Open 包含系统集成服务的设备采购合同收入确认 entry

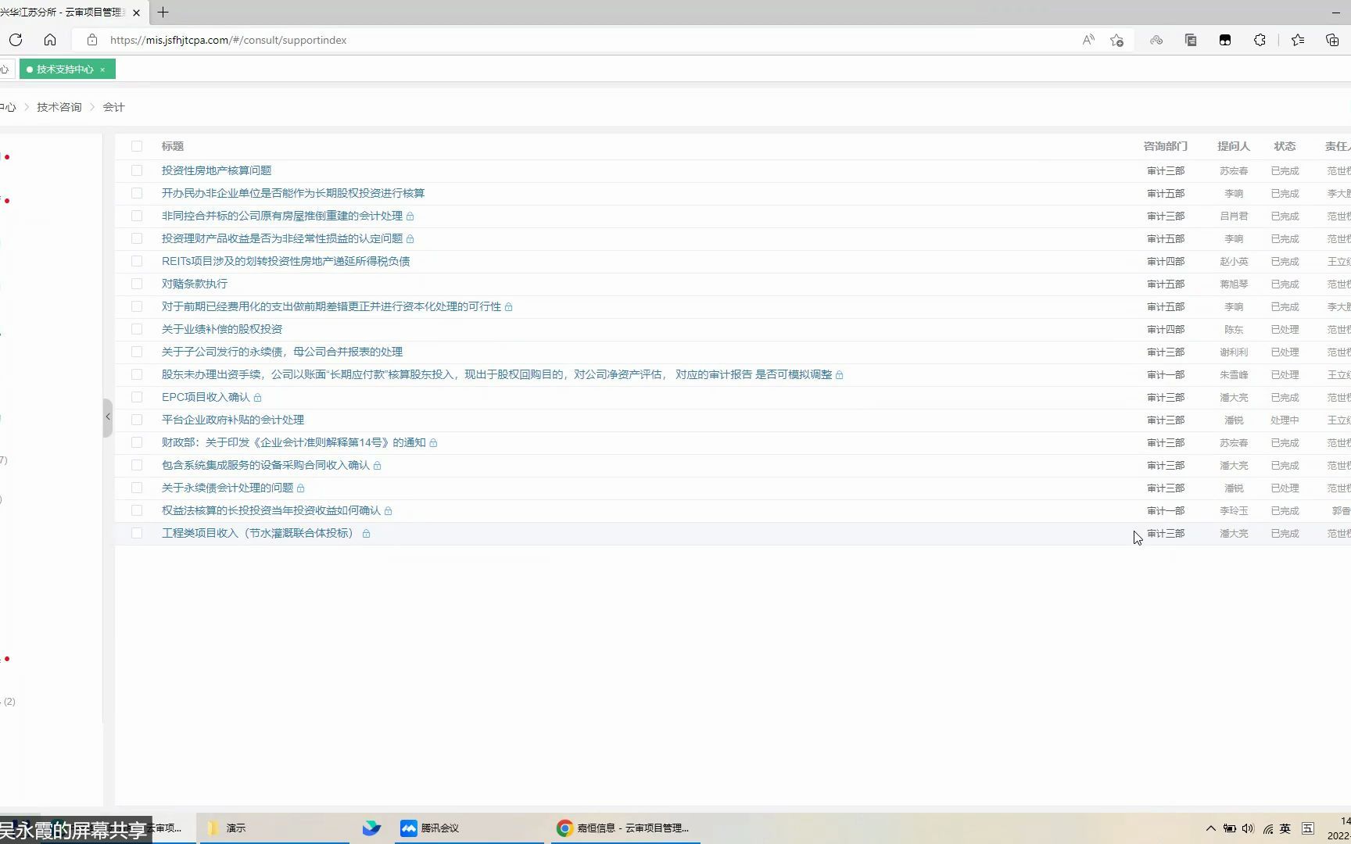pos(266,465)
